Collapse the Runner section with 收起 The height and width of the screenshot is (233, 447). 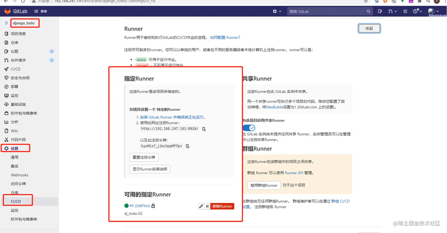coord(369,29)
